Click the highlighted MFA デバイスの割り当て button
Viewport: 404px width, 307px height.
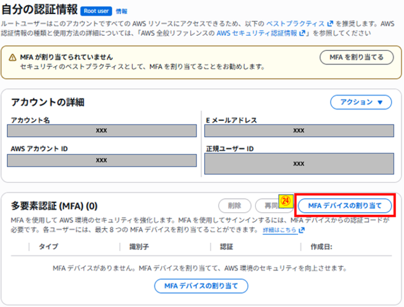pyautogui.click(x=344, y=206)
